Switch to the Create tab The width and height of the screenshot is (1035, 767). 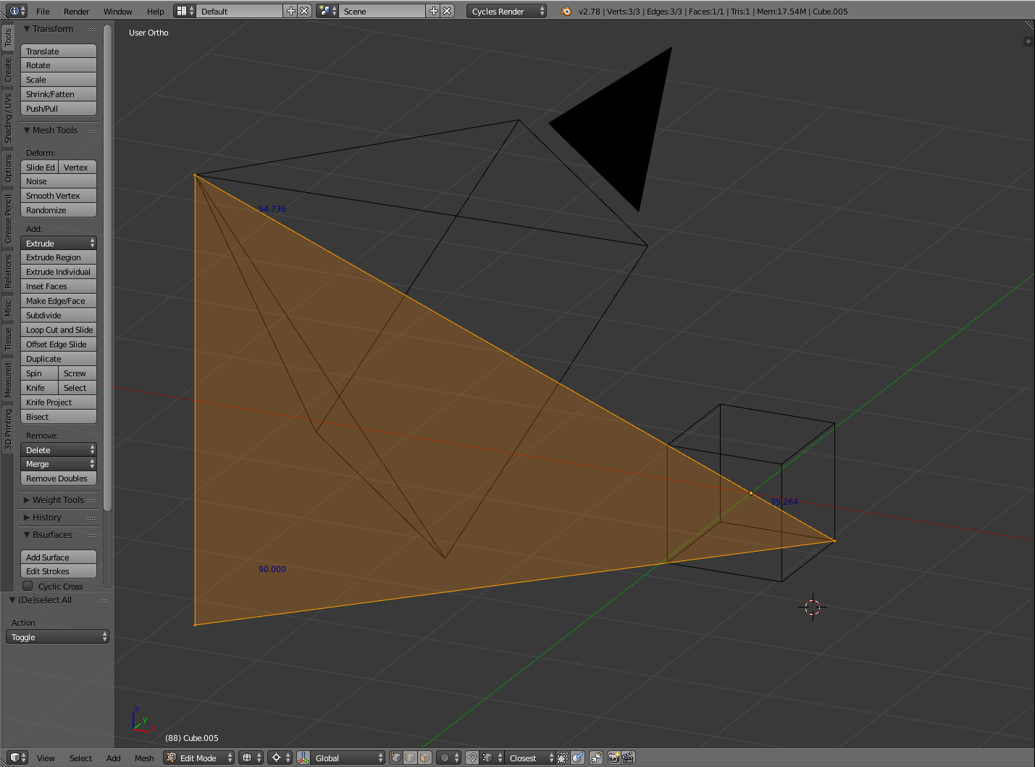click(8, 70)
